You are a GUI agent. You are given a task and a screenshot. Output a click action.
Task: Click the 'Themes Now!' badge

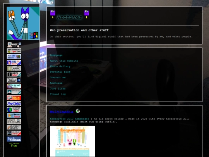pos(14,116)
